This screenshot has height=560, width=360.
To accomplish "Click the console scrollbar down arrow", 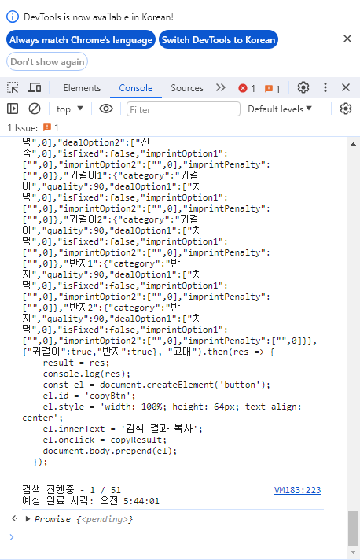I will click(x=353, y=552).
